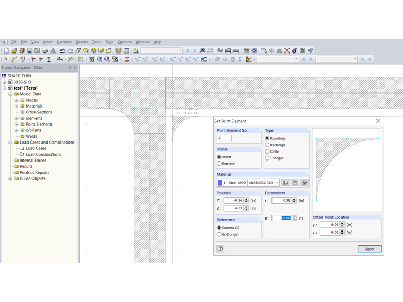
Task: Click the Set Node tool icon
Action: pos(6,59)
